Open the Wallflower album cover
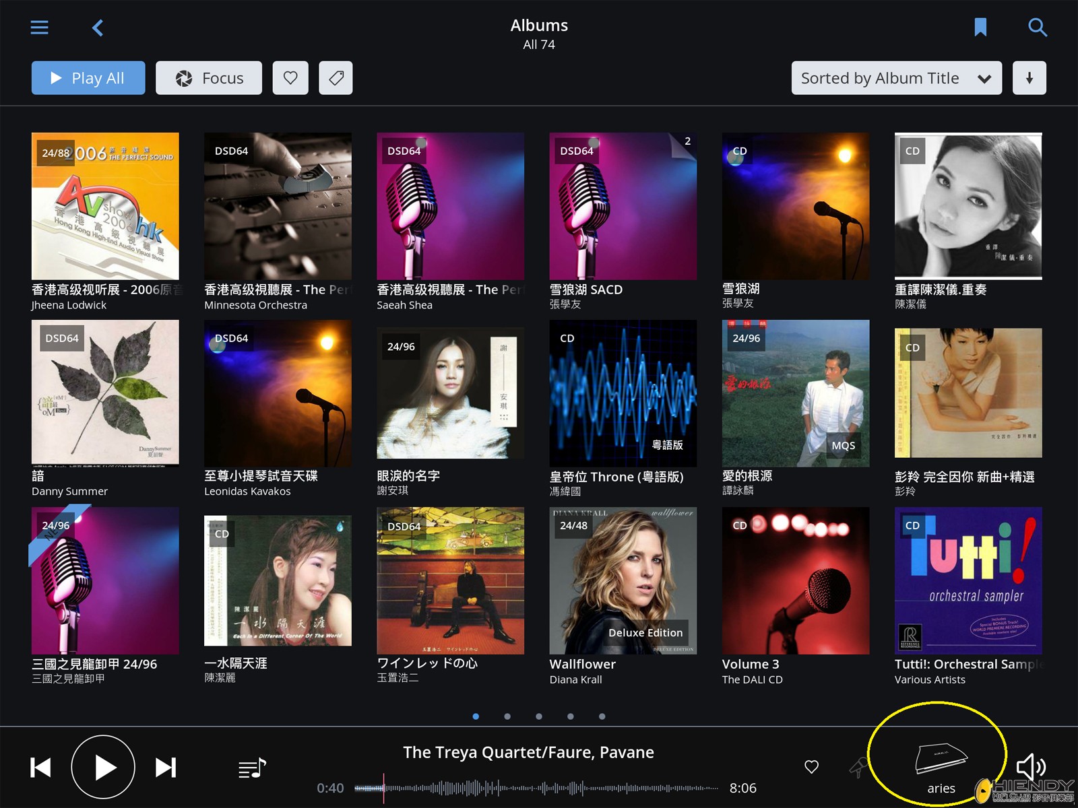Screen dimensions: 1078x808 point(623,580)
